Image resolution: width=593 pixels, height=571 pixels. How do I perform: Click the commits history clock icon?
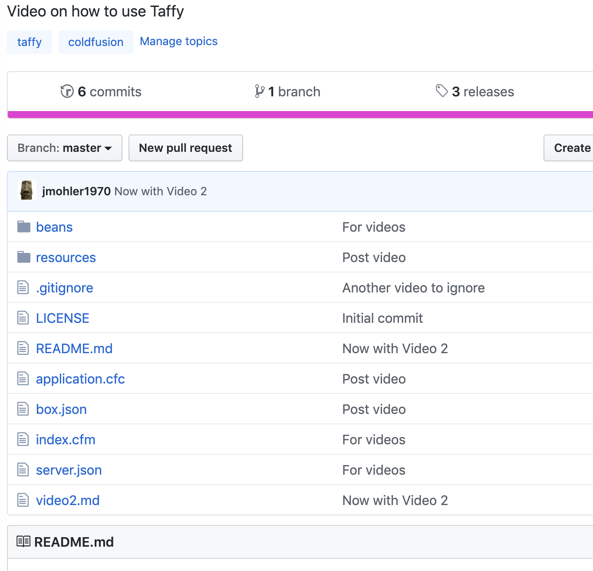(x=67, y=92)
